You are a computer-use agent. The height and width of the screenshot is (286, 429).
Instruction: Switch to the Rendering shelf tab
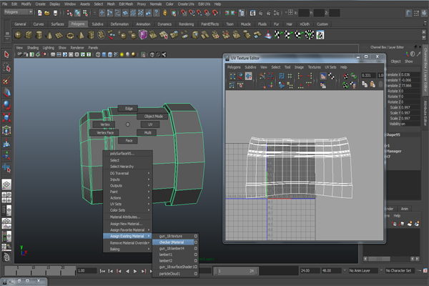click(186, 24)
